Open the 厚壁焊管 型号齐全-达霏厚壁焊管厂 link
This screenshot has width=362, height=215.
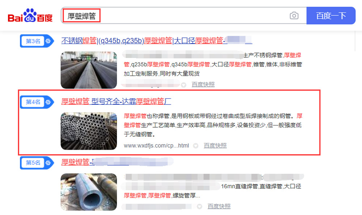point(116,101)
